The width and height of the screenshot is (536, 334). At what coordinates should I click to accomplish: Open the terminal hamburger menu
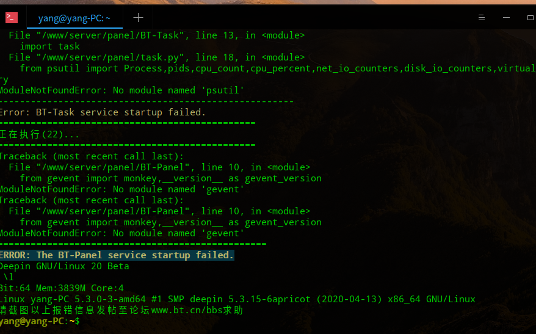pos(481,18)
